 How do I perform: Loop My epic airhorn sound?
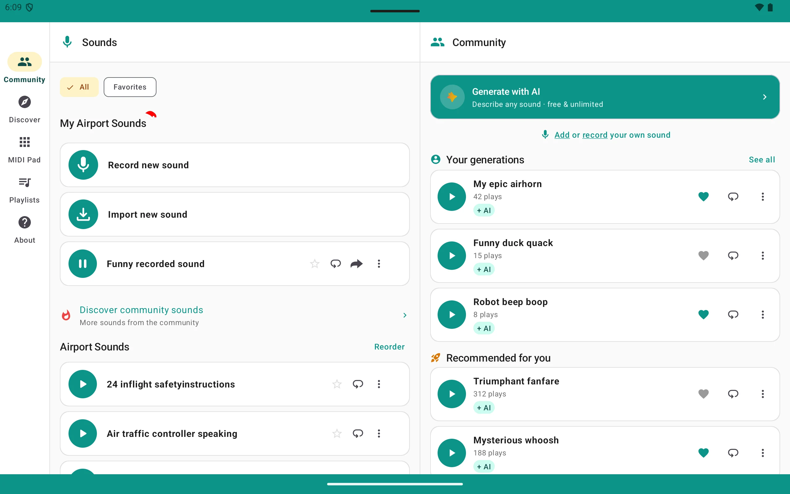pyautogui.click(x=733, y=197)
